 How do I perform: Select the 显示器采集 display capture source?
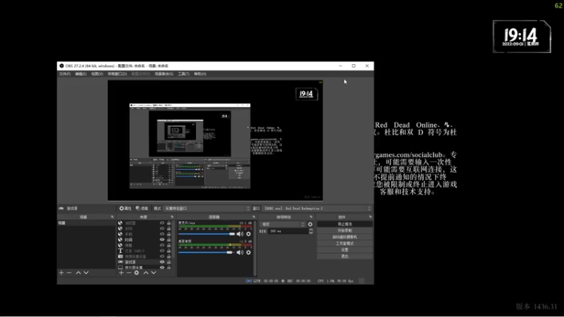point(145,268)
